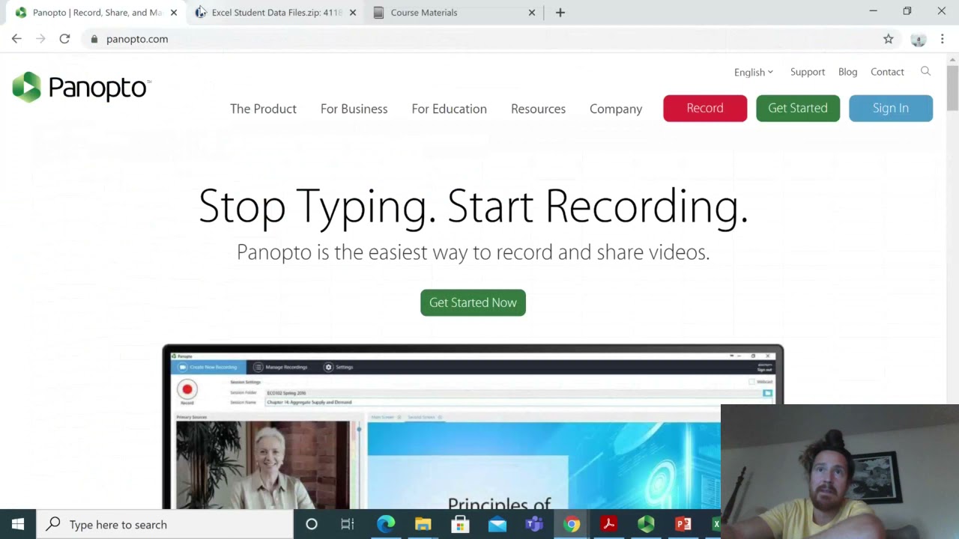
Task: Open the For Business menu
Action: pos(354,109)
